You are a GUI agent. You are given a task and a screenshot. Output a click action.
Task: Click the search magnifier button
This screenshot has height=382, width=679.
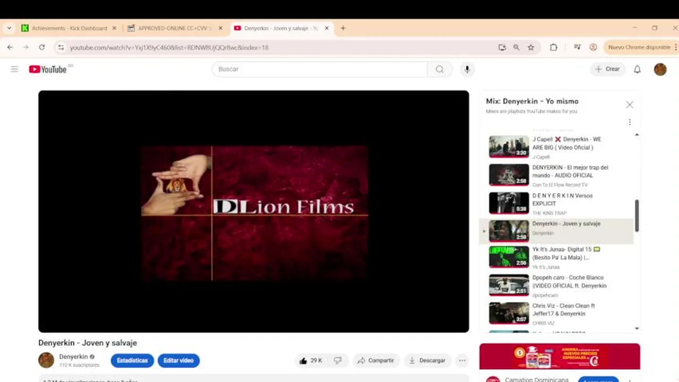point(440,69)
